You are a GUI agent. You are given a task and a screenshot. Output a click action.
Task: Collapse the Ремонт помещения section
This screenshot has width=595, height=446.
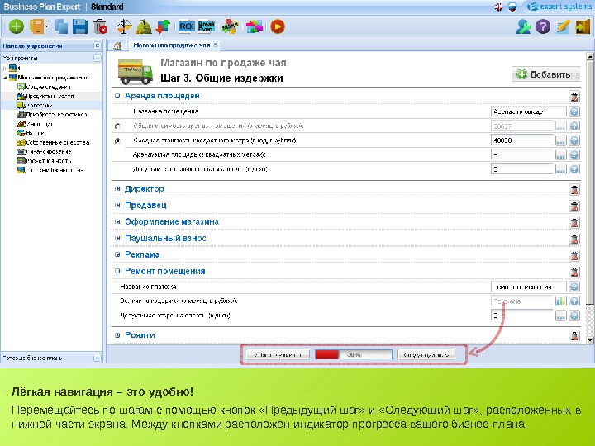117,271
